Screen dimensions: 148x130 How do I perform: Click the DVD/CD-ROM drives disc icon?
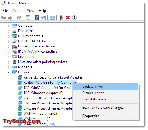pyautogui.click(x=14, y=41)
